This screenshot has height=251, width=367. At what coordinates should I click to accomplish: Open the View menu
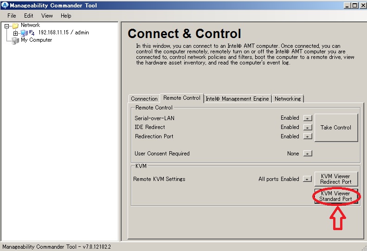47,16
